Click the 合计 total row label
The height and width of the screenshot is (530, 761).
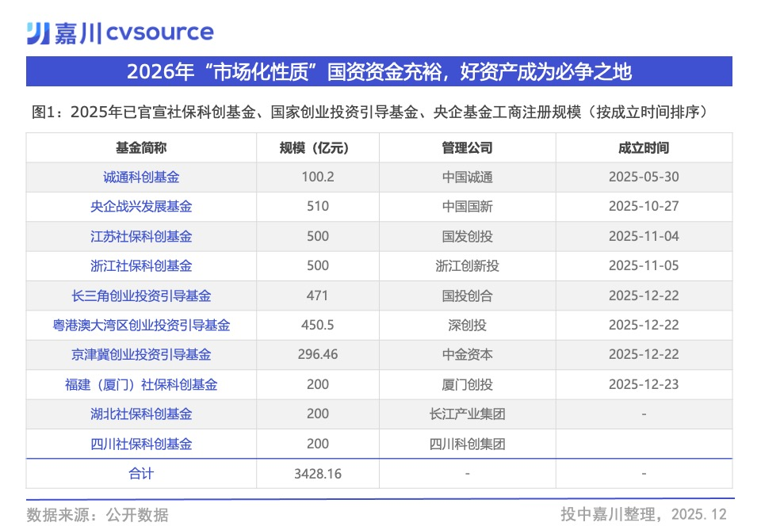click(141, 474)
